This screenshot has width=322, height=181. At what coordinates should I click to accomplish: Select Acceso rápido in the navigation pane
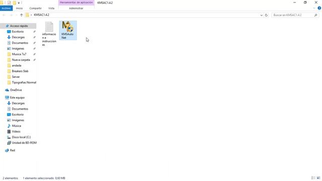point(19,26)
